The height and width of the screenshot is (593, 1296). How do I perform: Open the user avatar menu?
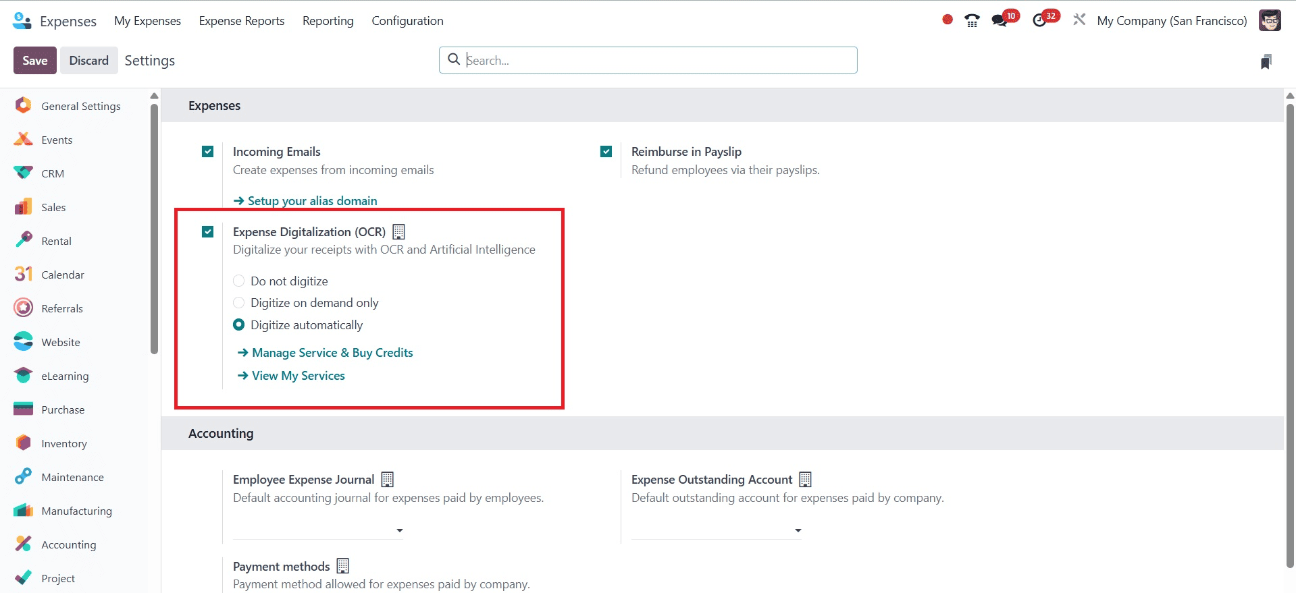[x=1270, y=20]
